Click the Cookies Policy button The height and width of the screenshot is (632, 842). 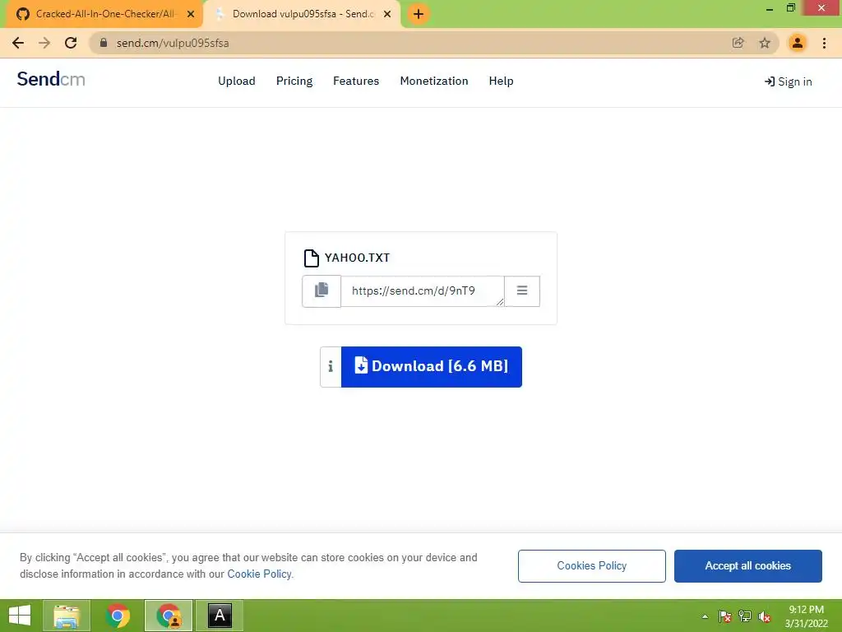click(592, 566)
